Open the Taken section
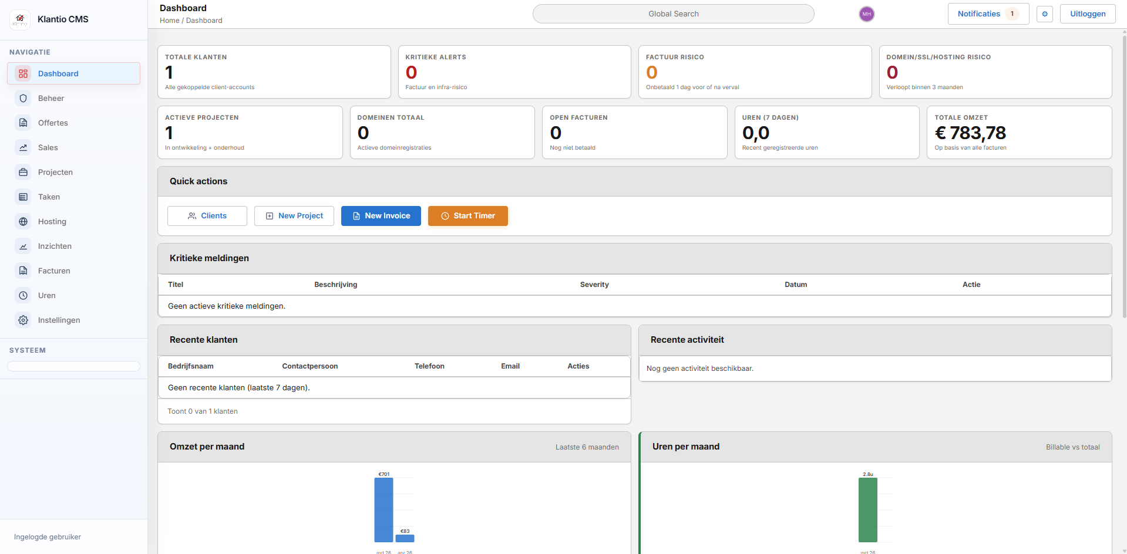This screenshot has width=1127, height=554. [73, 197]
